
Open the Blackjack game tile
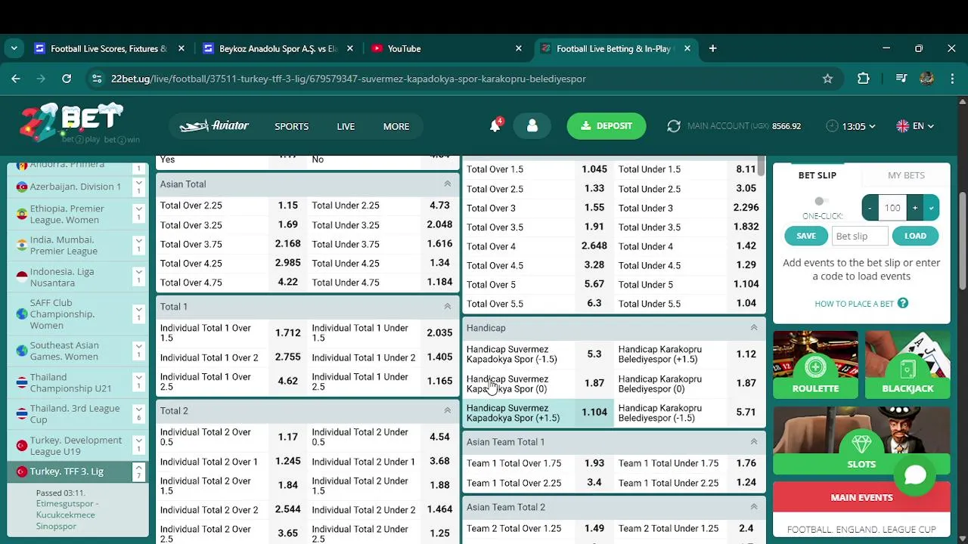[x=907, y=365]
